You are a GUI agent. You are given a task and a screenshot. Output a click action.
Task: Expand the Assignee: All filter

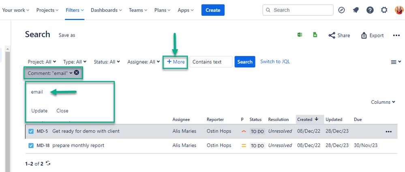(143, 62)
